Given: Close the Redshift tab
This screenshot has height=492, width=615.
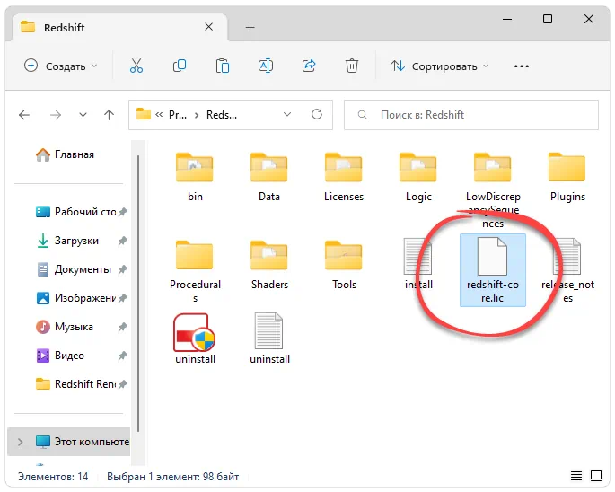Looking at the screenshot, I should click(x=208, y=27).
